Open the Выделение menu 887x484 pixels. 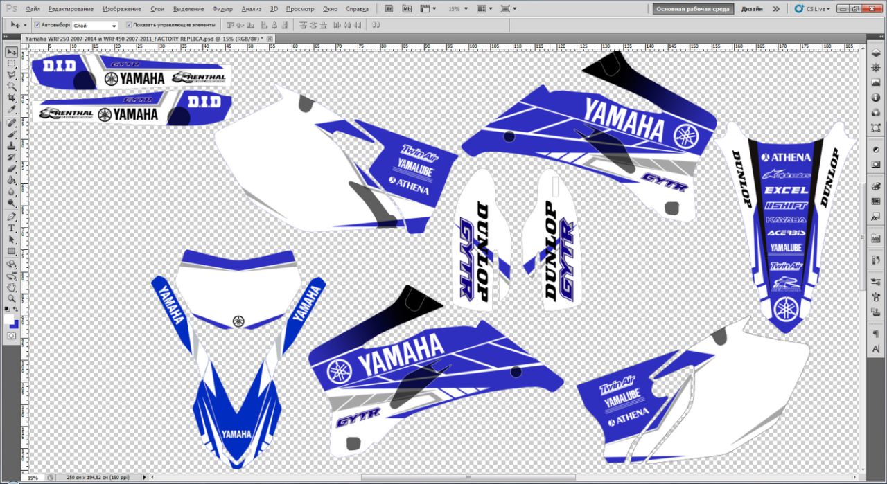(188, 9)
